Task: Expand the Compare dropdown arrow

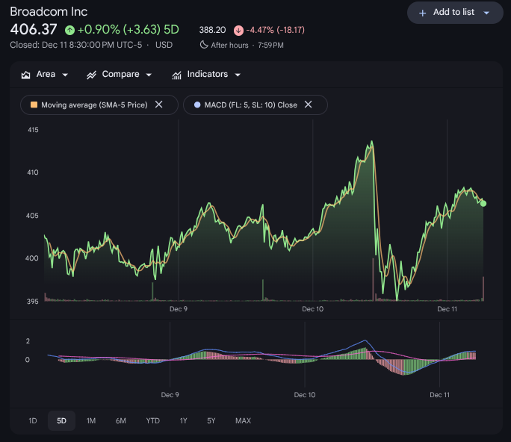Action: coord(149,75)
